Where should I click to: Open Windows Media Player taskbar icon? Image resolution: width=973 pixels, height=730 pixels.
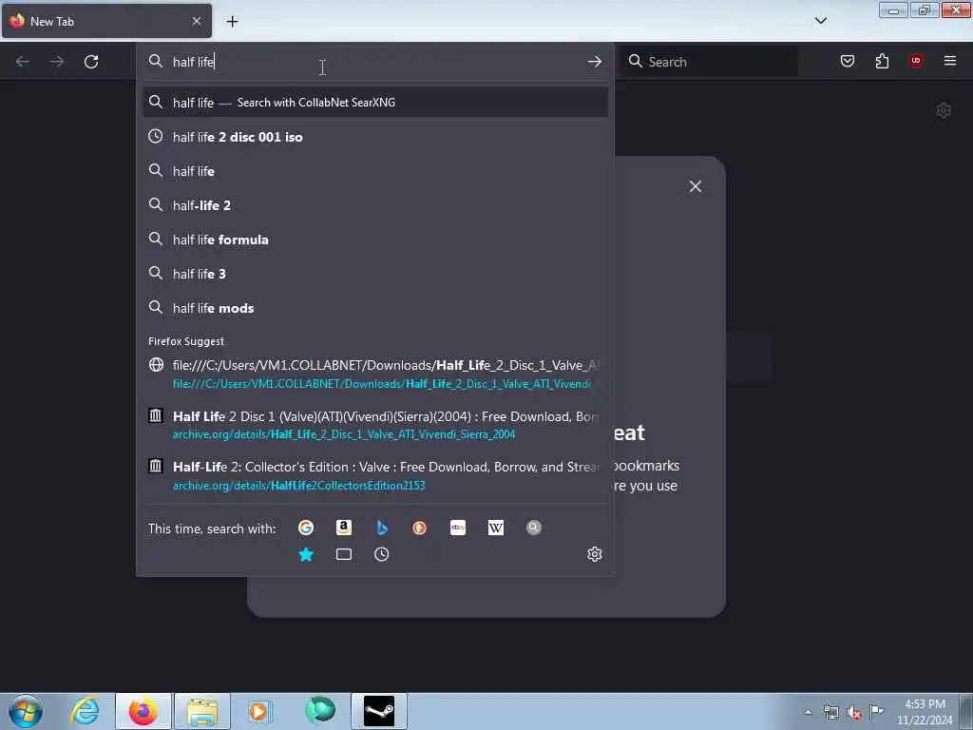click(259, 711)
